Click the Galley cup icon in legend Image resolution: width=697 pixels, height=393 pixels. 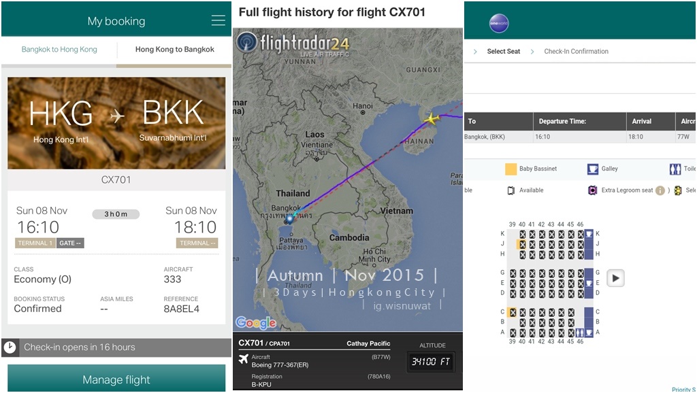coord(593,169)
